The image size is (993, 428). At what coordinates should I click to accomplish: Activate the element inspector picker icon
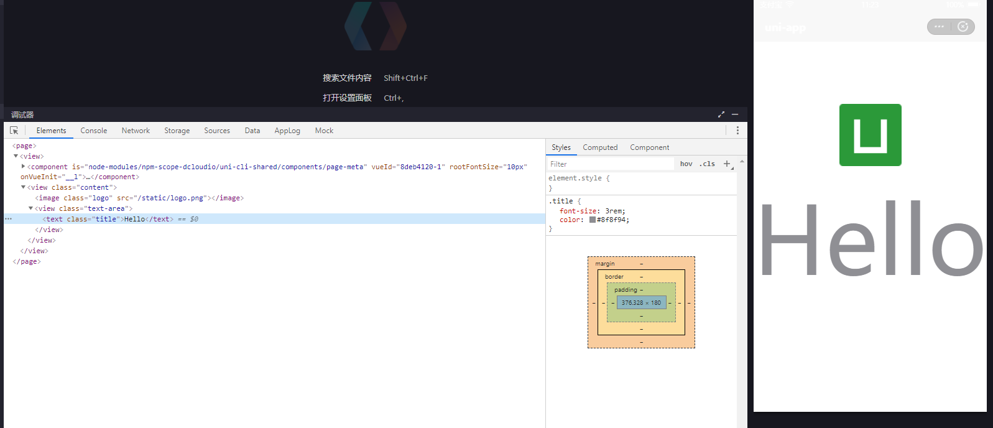coord(14,131)
